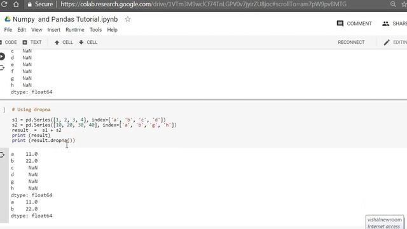Open the File menu
The width and height of the screenshot is (407, 229).
(8, 30)
